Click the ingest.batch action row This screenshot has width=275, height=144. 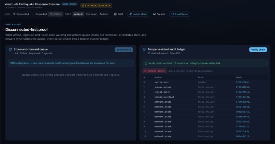coord(205,92)
